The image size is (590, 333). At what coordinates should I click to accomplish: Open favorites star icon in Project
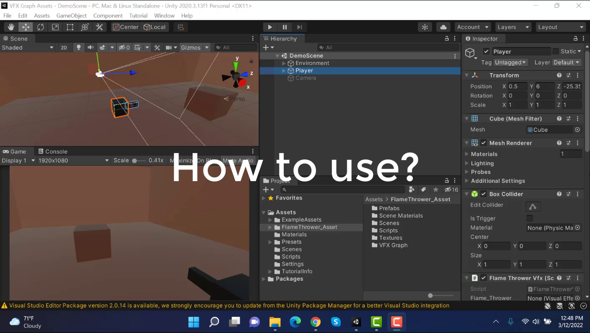pyautogui.click(x=436, y=190)
